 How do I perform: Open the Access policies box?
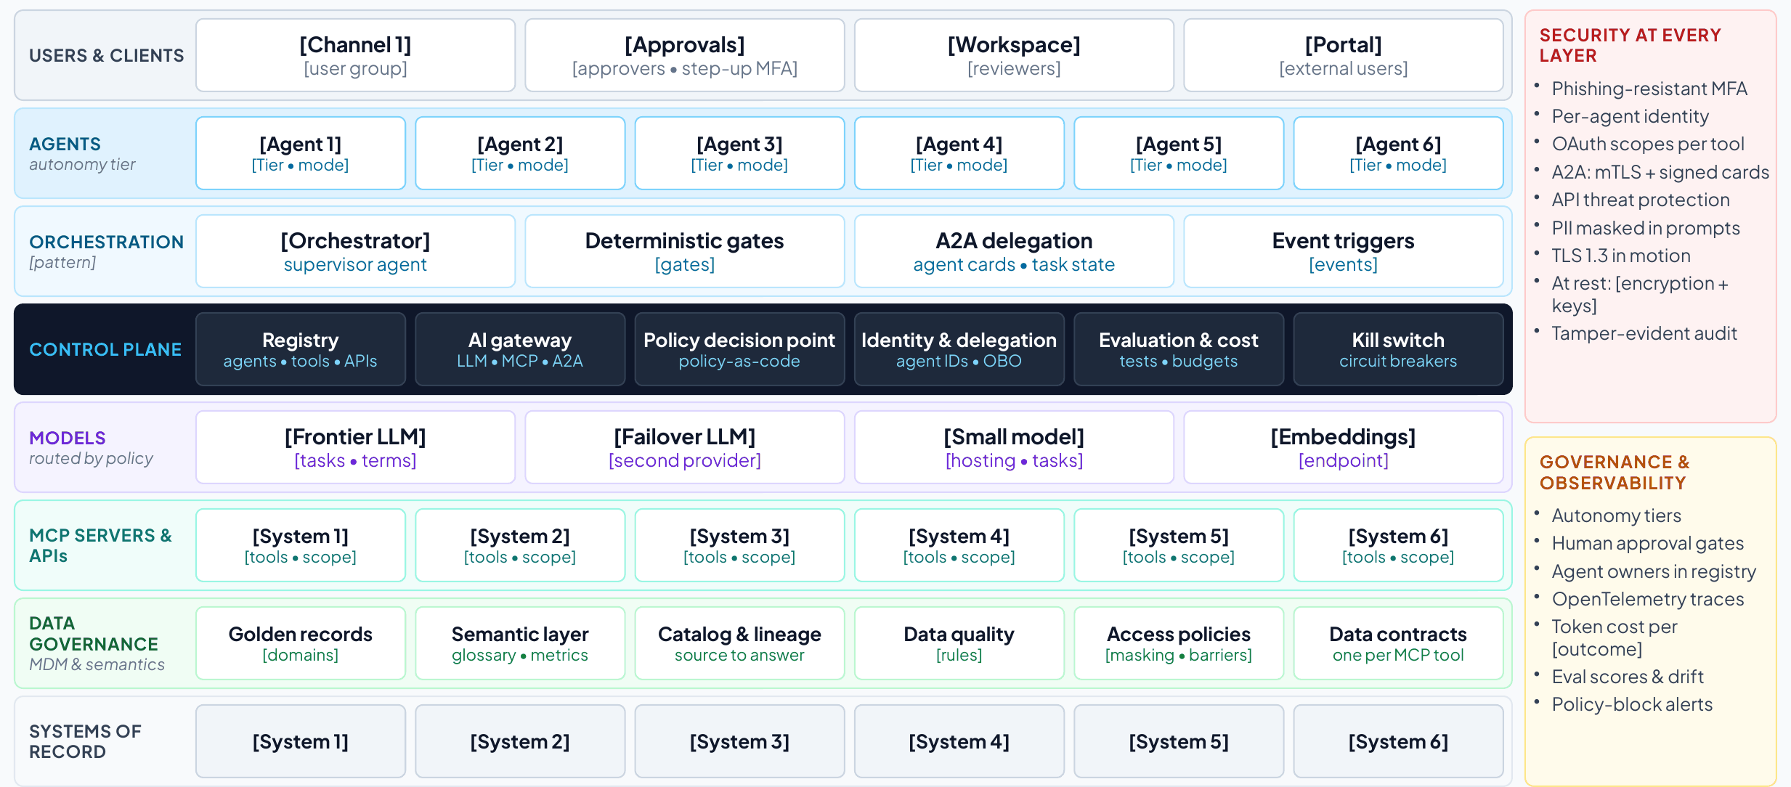pyautogui.click(x=1179, y=643)
